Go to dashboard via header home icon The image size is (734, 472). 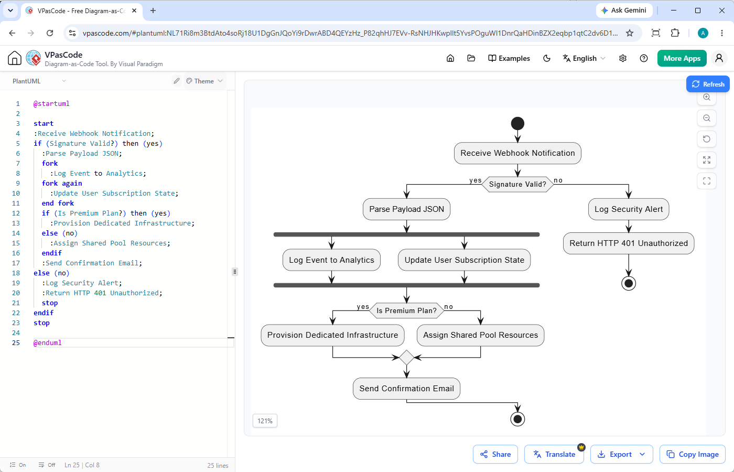450,58
